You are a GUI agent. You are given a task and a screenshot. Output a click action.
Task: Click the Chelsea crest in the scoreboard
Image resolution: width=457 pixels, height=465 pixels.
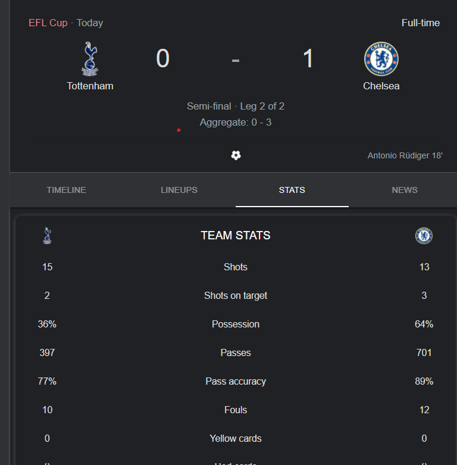pos(381,59)
